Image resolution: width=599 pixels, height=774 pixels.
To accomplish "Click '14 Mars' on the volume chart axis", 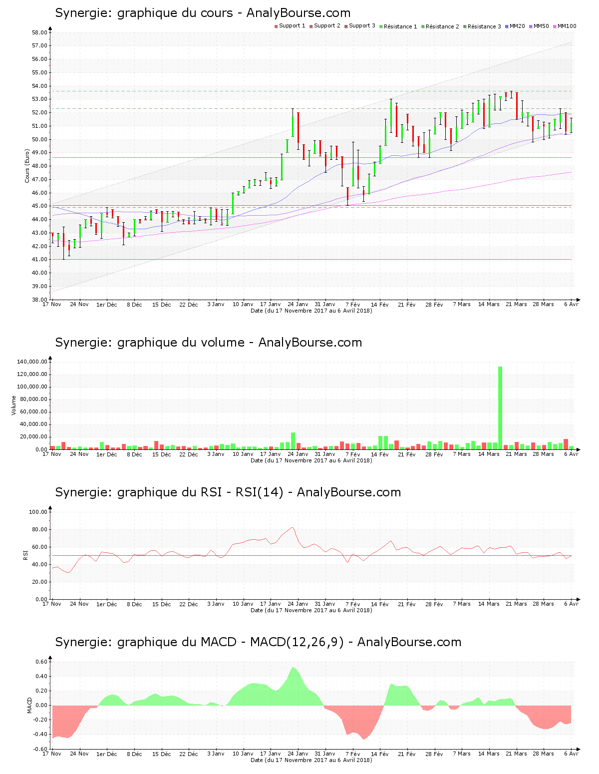I will point(489,454).
